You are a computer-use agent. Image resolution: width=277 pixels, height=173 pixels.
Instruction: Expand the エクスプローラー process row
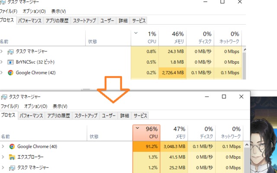click(3, 157)
